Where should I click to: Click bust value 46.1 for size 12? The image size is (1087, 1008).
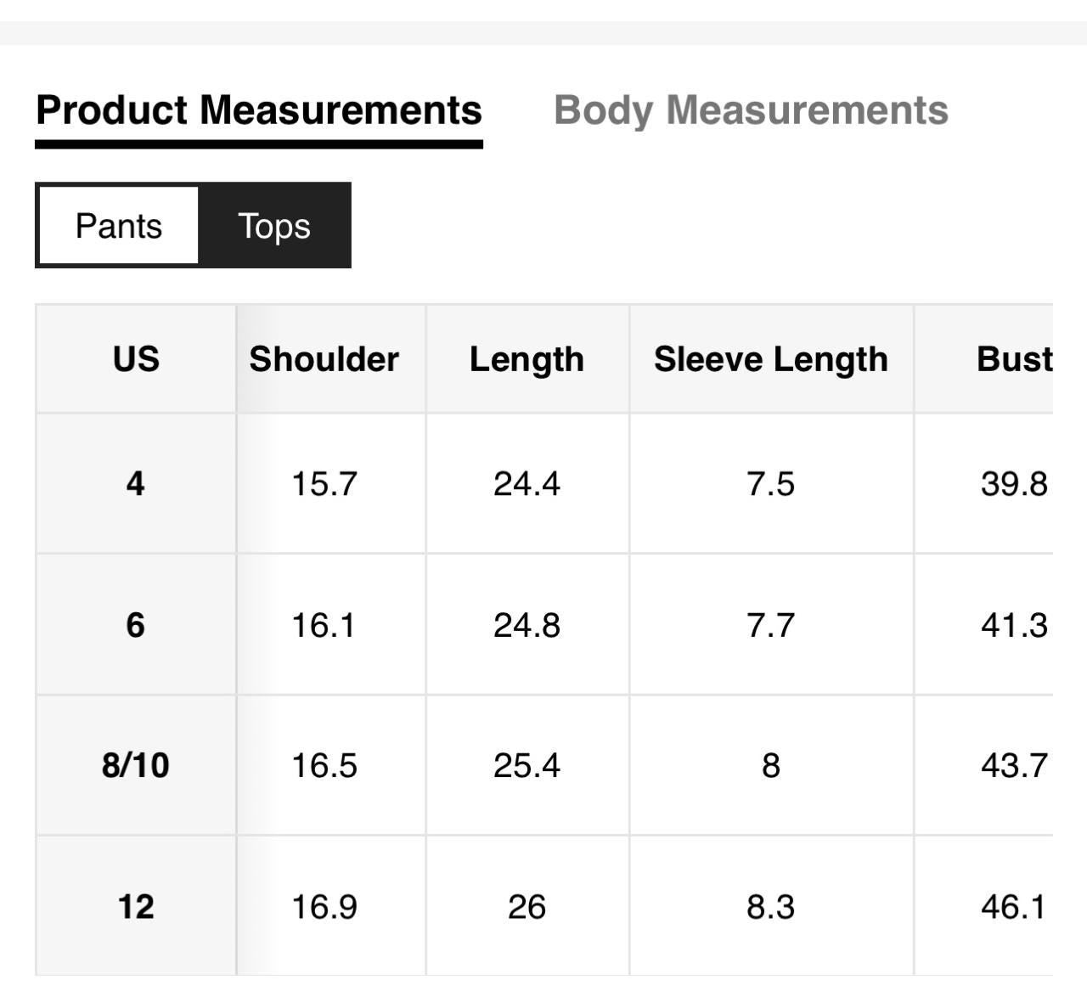(x=1014, y=907)
